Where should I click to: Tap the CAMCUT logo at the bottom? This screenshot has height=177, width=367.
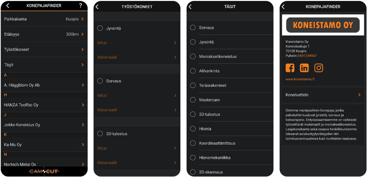[x=44, y=172]
